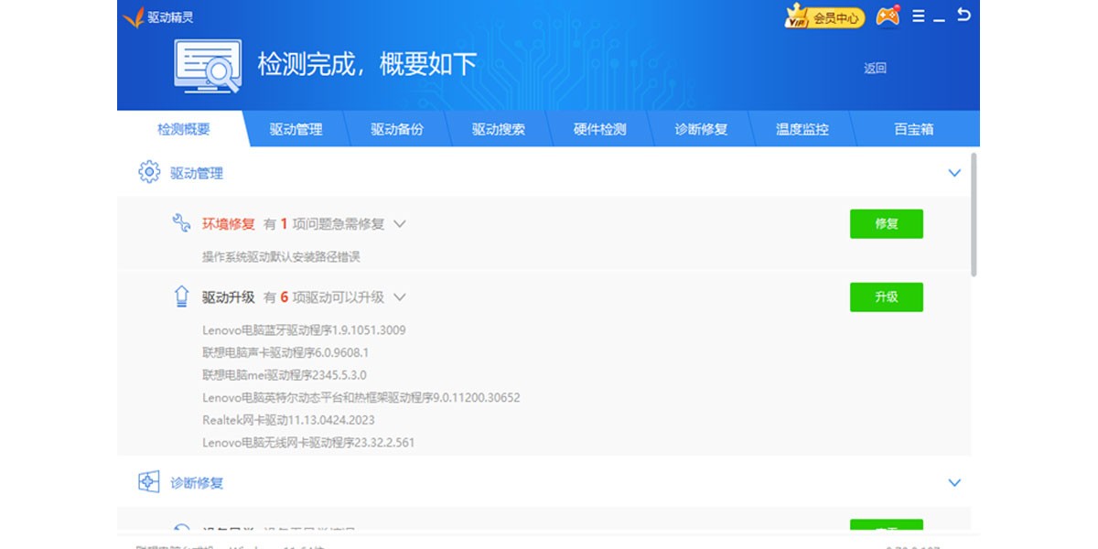Click the upgrade arrow icon for 驱动升级

point(181,296)
